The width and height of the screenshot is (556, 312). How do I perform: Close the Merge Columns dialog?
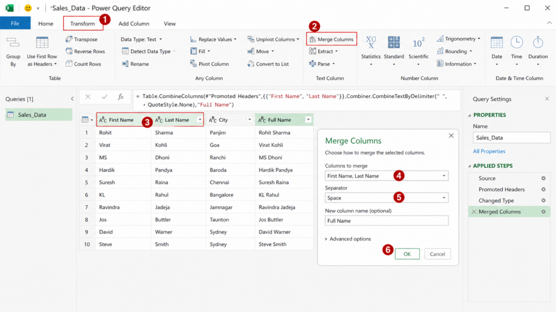pos(451,135)
